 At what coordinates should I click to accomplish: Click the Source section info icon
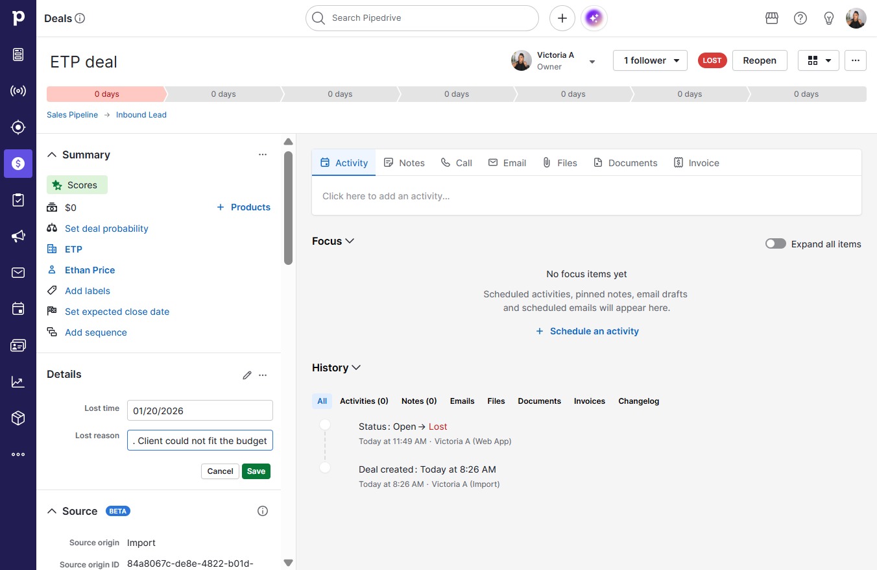click(263, 511)
